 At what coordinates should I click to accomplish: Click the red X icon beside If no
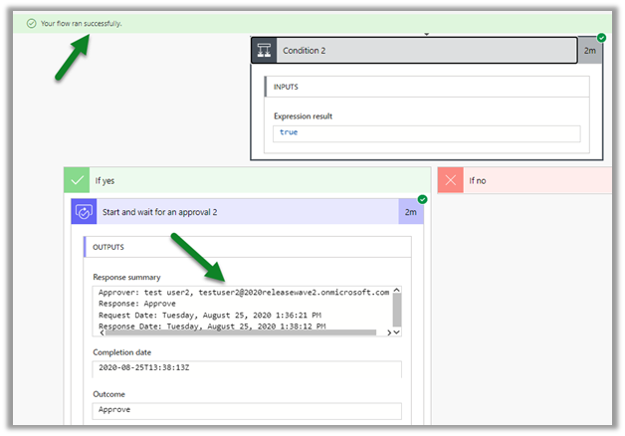[450, 180]
